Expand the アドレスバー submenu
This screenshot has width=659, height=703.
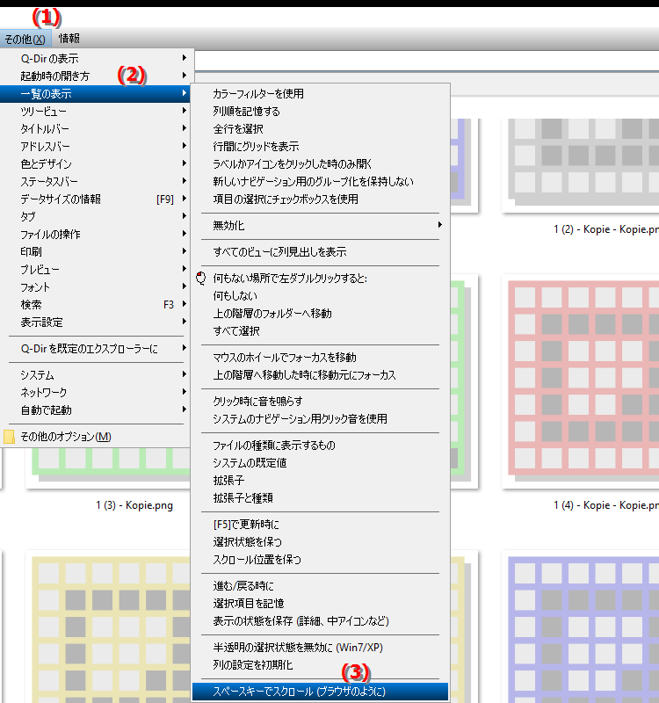tap(97, 146)
